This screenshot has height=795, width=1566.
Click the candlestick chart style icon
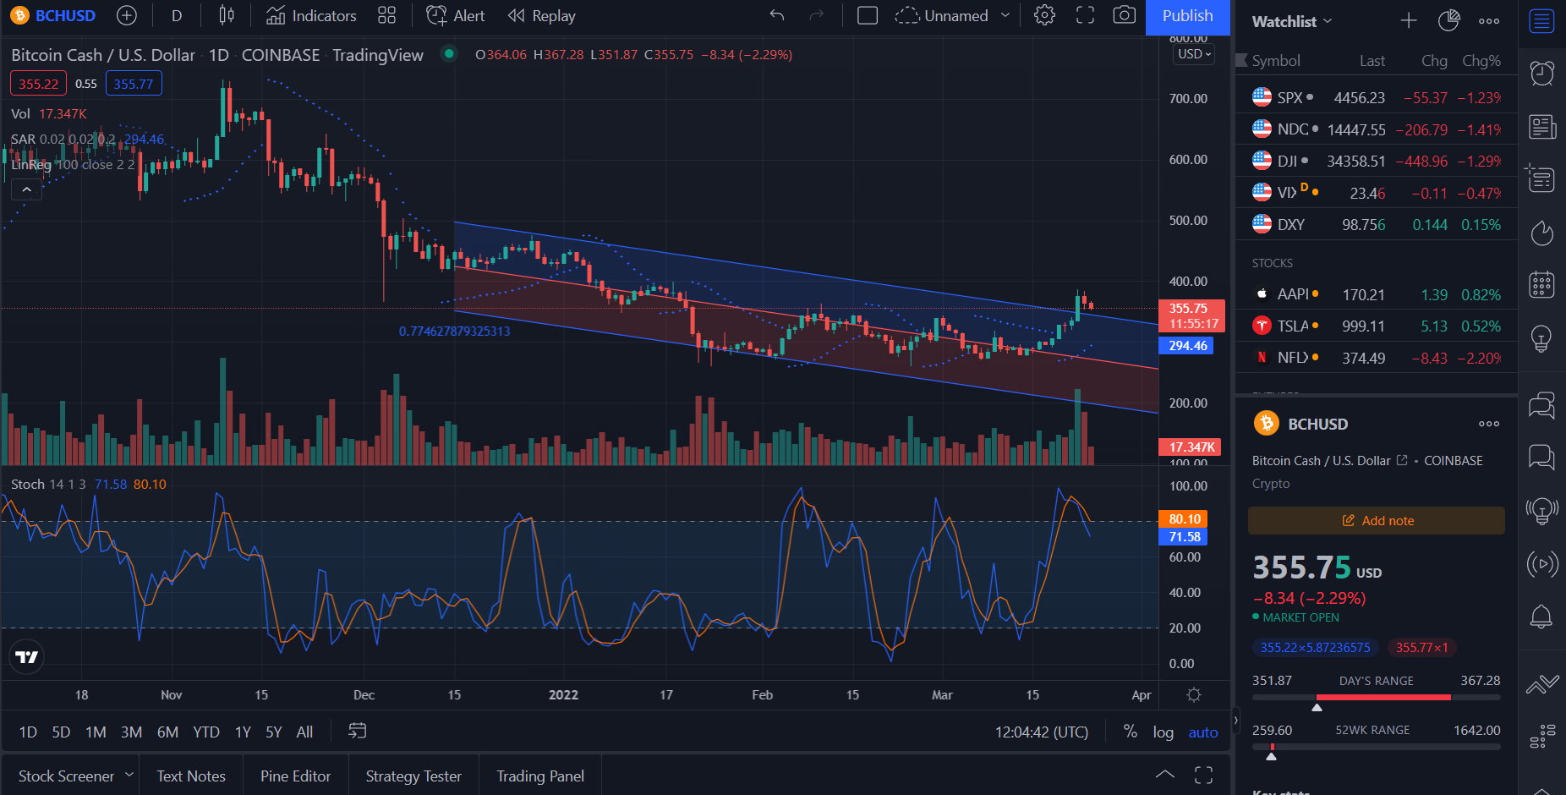226,15
